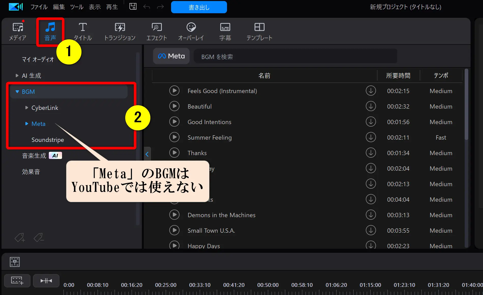The width and height of the screenshot is (483, 295).
Task: Open the 字幕 (Subtitle) room
Action: (225, 32)
